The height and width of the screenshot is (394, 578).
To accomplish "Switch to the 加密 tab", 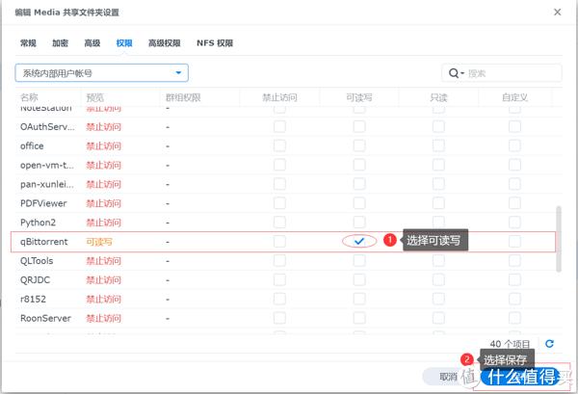I will click(x=60, y=43).
